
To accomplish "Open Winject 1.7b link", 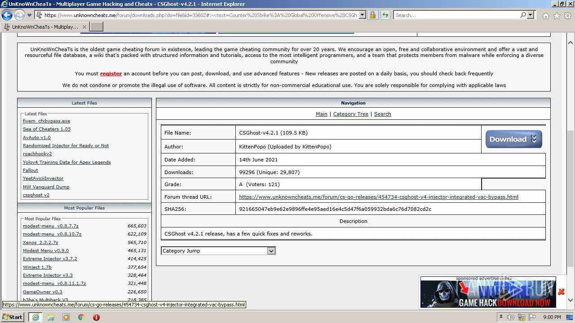I will click(37, 267).
